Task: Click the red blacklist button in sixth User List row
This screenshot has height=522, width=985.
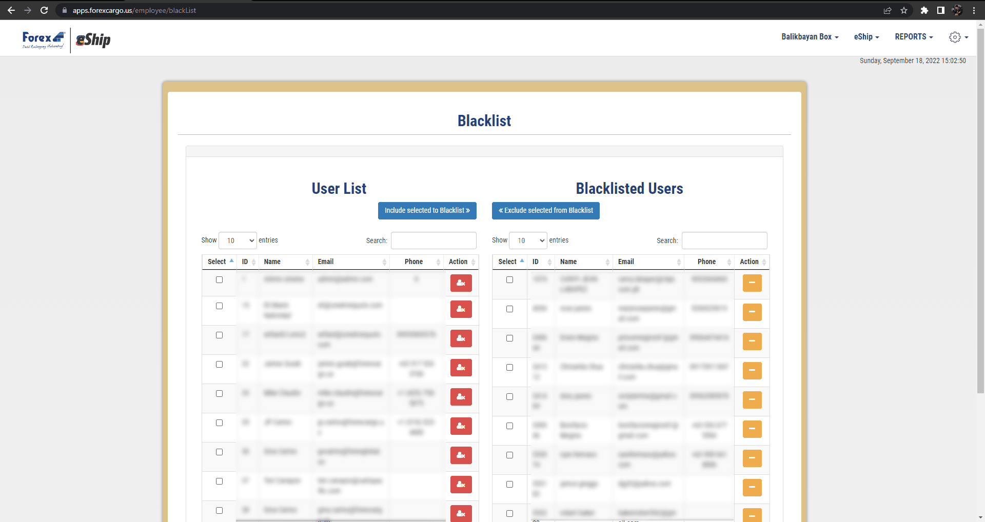Action: (461, 426)
